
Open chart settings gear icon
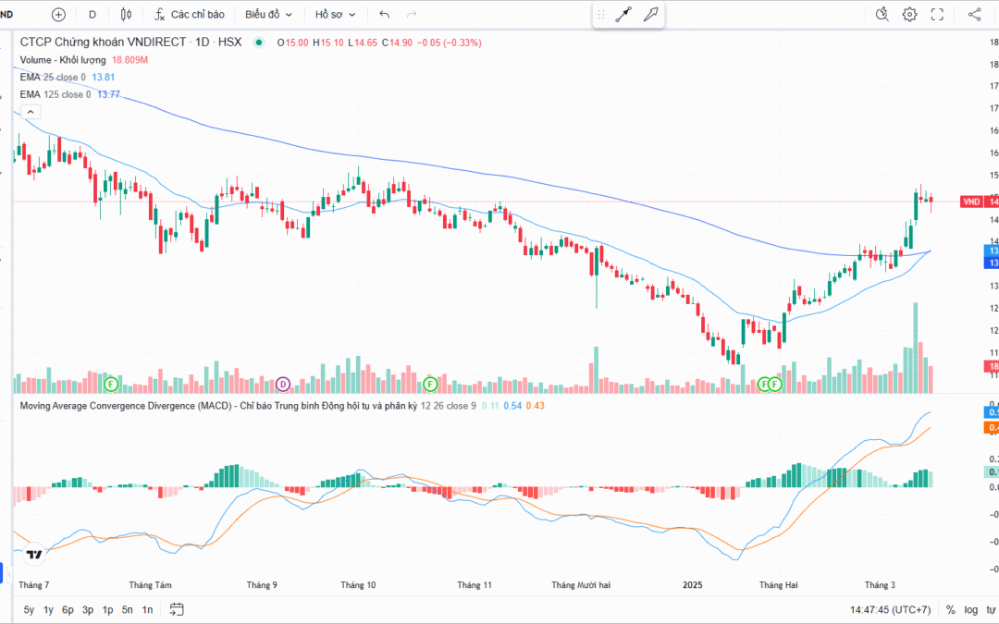[909, 15]
